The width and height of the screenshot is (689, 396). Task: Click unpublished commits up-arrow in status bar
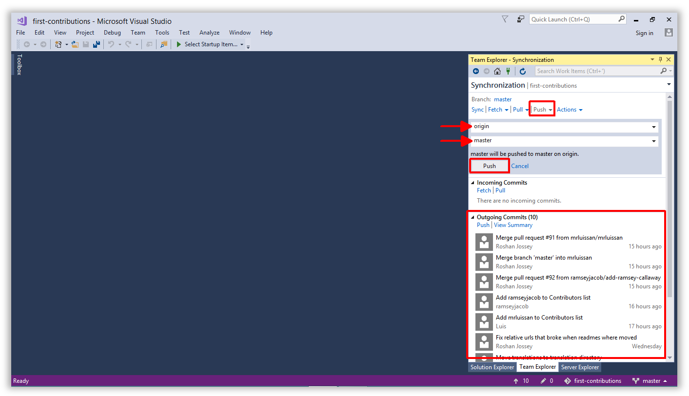[x=516, y=381]
